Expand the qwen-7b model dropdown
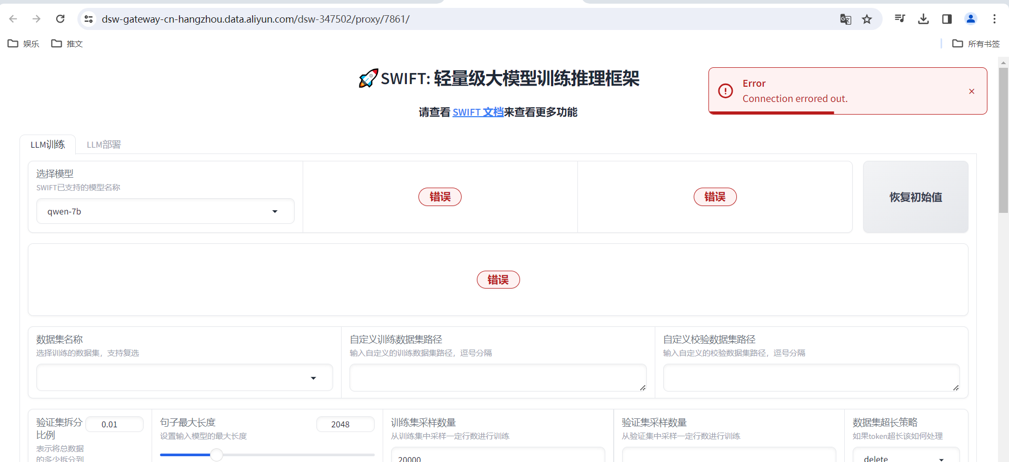 [165, 211]
